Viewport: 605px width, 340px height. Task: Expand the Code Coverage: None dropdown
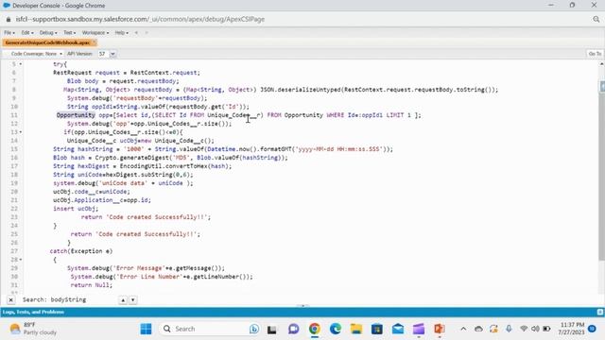[x=36, y=54]
